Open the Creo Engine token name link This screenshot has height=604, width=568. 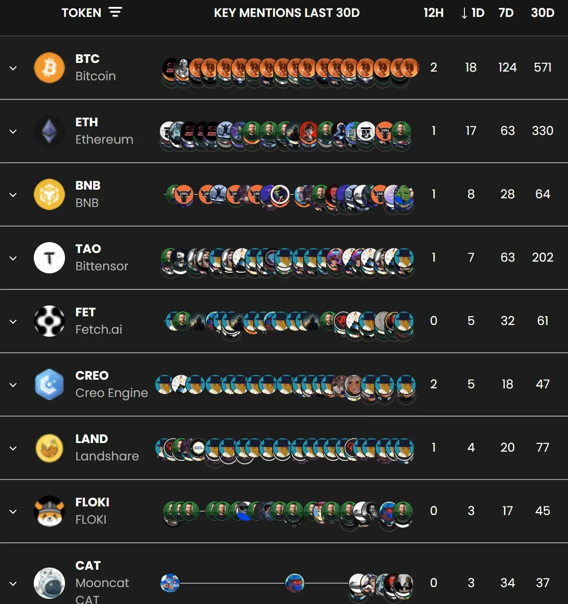pos(111,393)
